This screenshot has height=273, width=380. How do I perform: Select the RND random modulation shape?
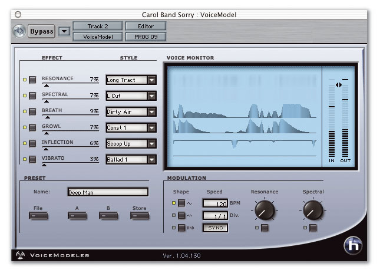[182, 228]
